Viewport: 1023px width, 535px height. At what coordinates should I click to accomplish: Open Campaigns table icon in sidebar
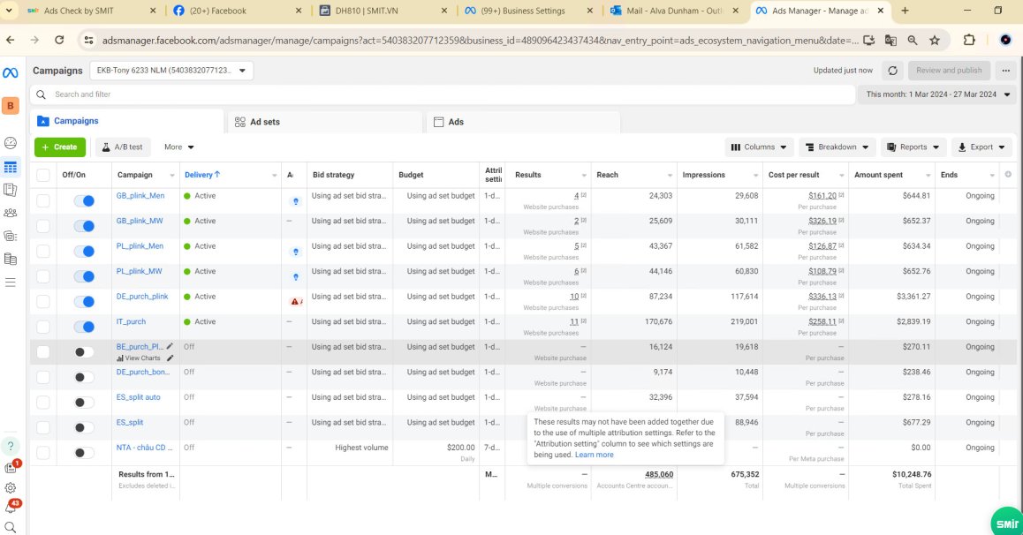11,168
